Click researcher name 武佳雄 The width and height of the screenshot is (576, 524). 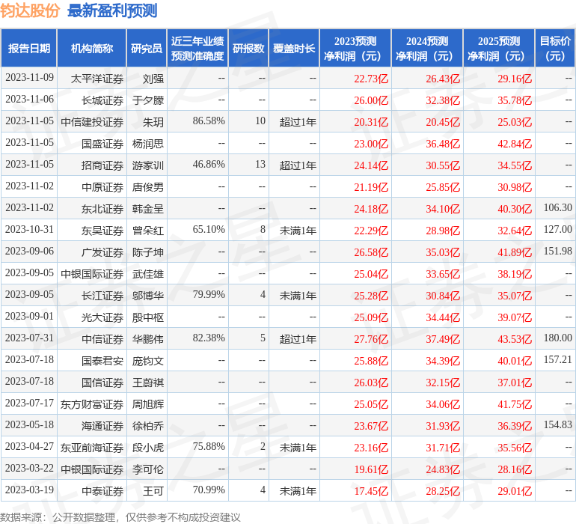148,274
